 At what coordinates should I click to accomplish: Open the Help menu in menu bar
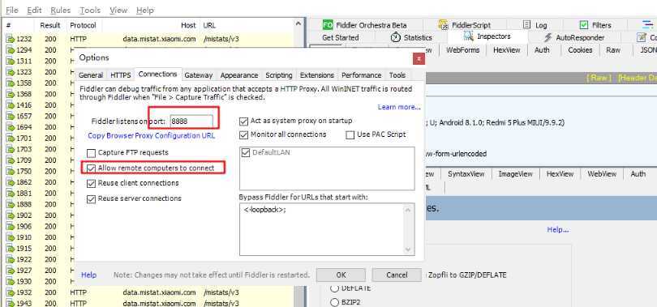point(145,10)
